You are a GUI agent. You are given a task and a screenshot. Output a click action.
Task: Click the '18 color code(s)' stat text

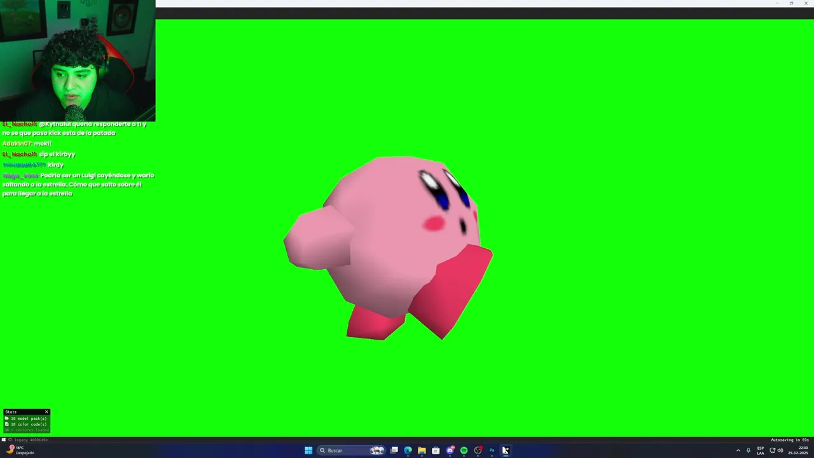(x=29, y=424)
